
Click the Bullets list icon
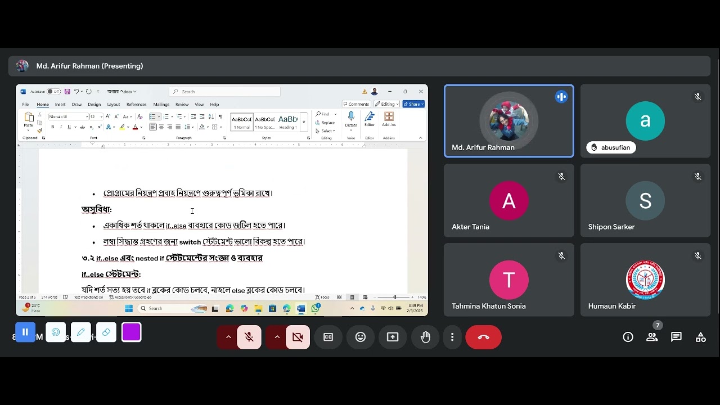tap(152, 116)
